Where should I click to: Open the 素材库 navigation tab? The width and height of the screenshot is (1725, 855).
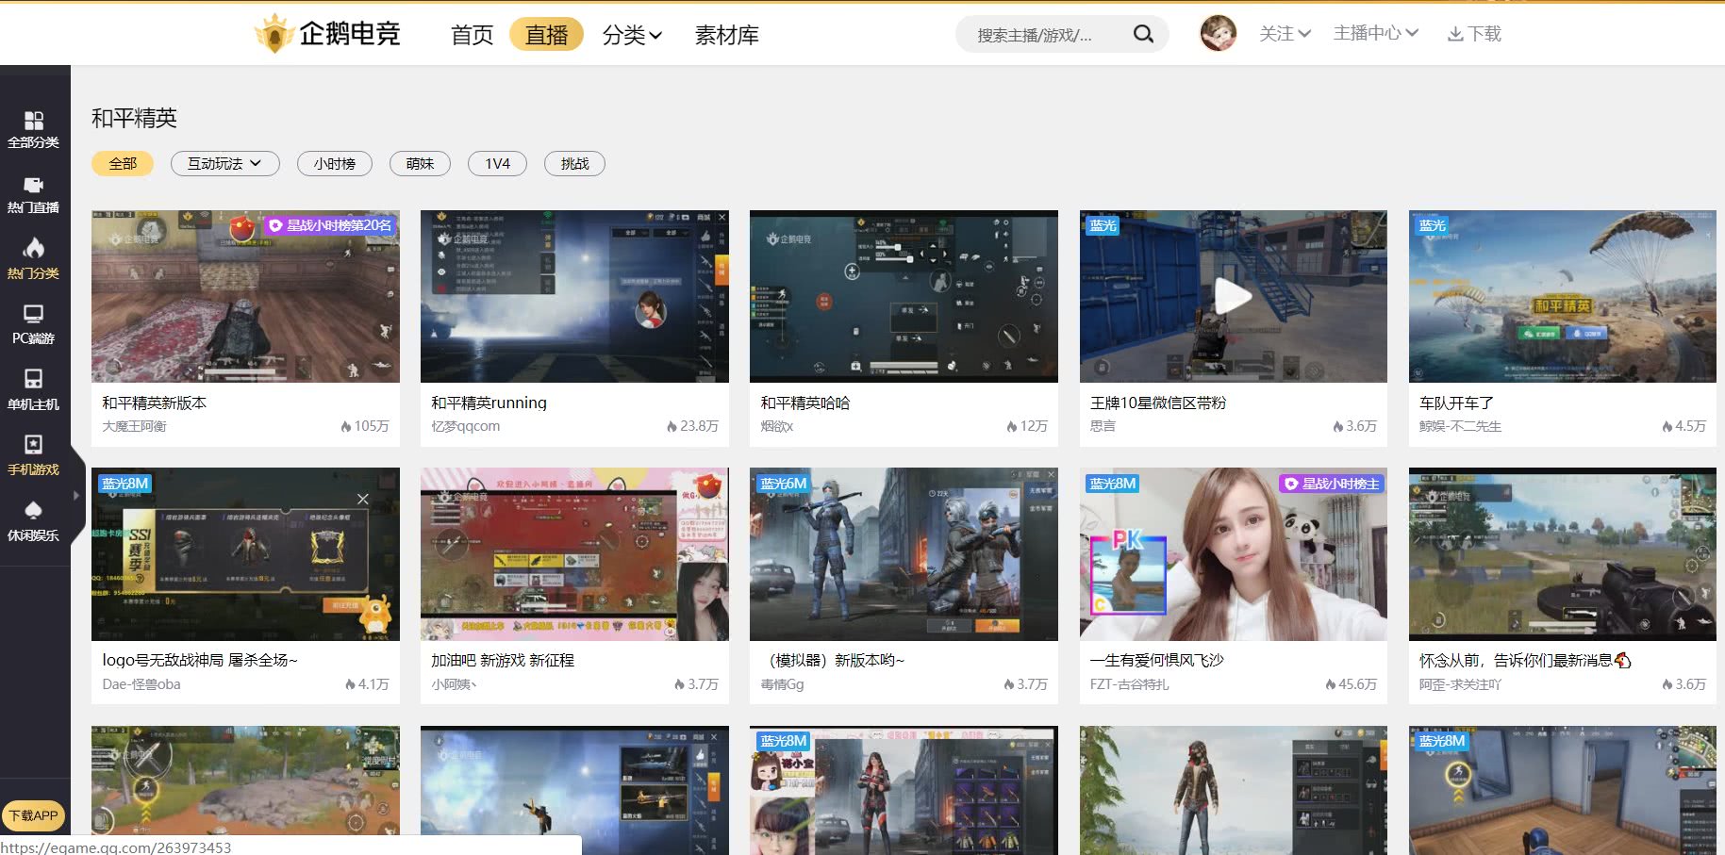[726, 35]
